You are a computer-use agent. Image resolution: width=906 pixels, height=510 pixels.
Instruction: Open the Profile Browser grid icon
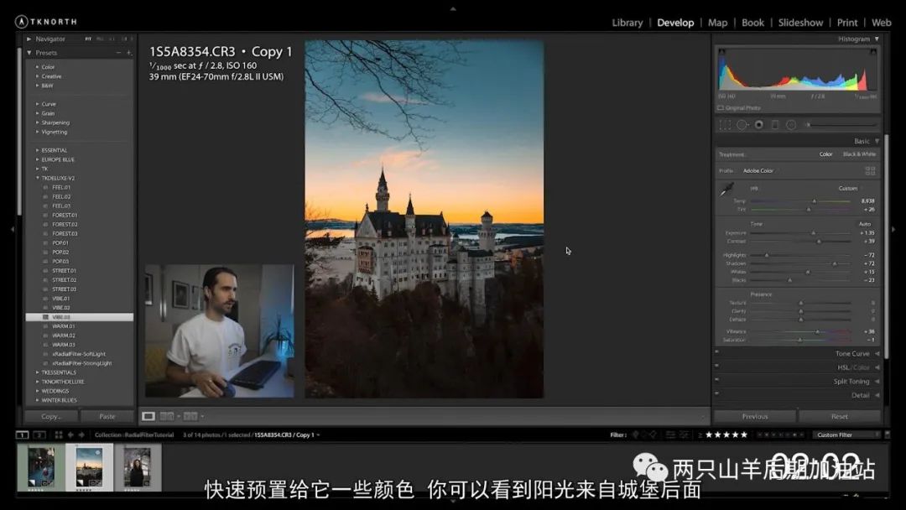(x=870, y=171)
